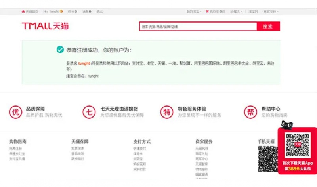This screenshot has height=187, width=317.
Task: Click the Tmall cat mascot above red popup
Action: 287,125
